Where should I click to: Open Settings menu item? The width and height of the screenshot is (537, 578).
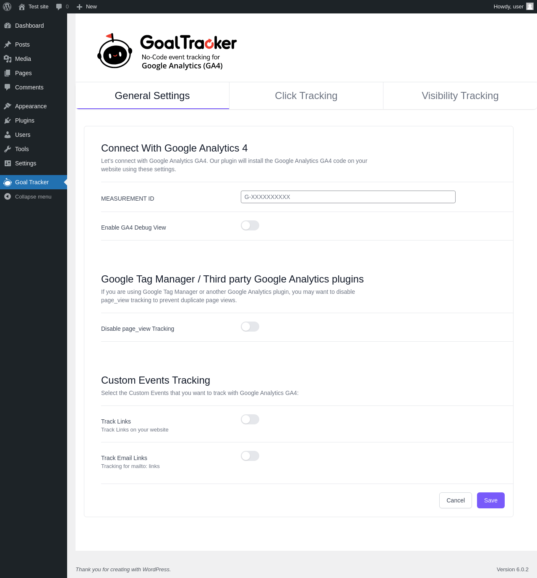click(x=34, y=163)
